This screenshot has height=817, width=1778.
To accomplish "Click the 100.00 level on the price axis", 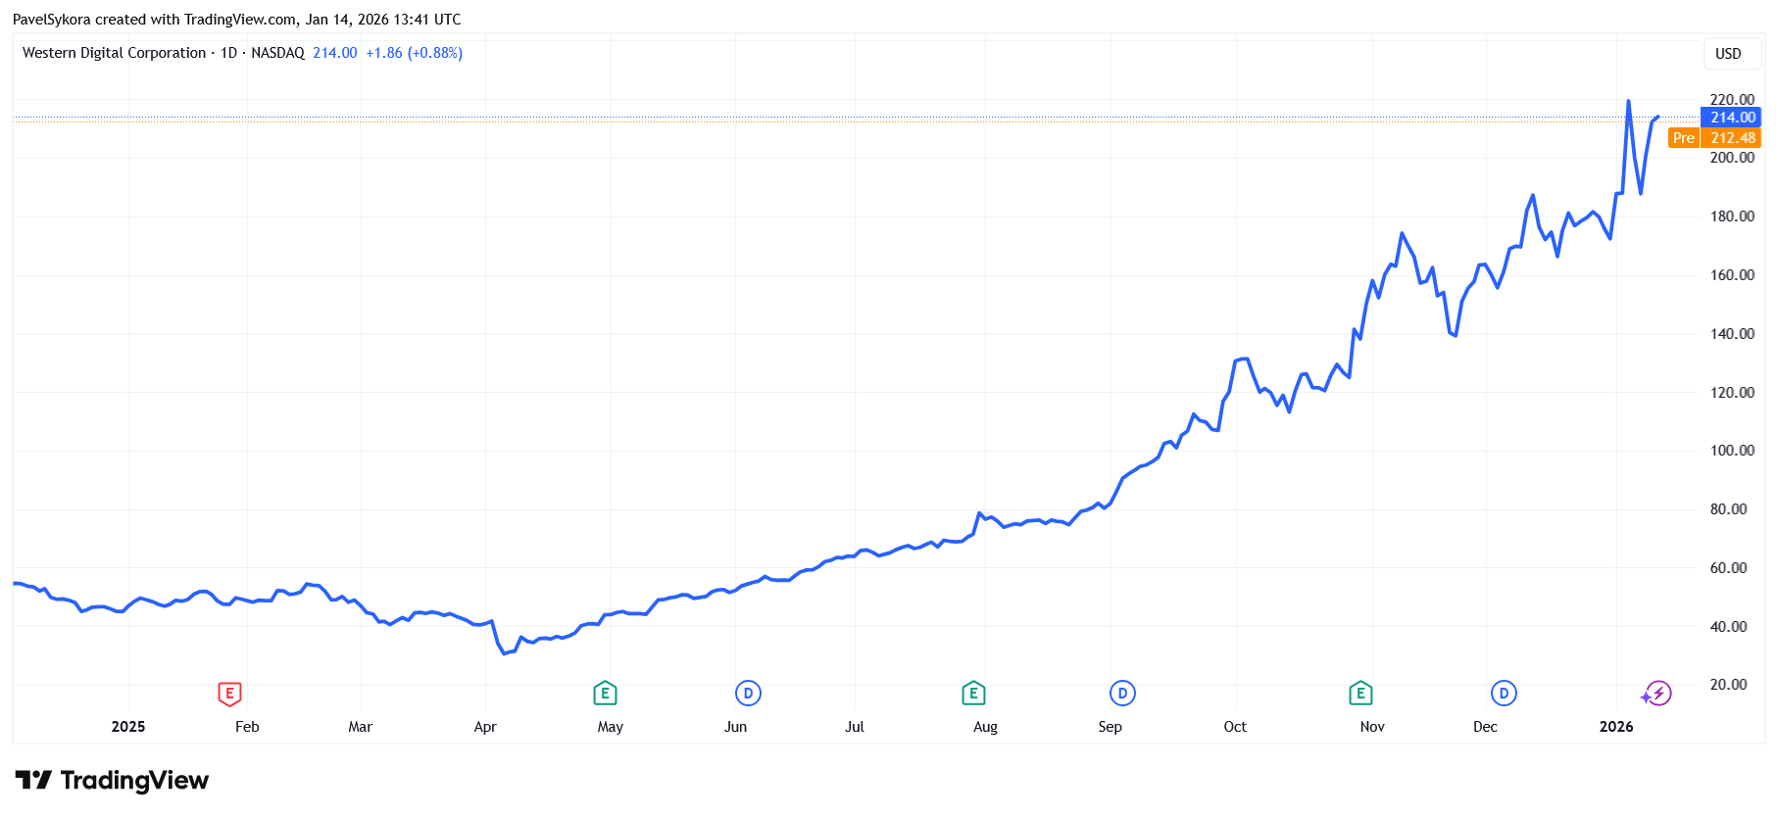I will click(x=1732, y=451).
